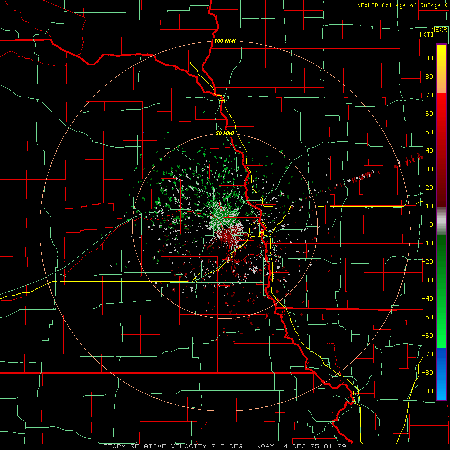This screenshot has width=450, height=450.
Task: Click the dense red outbound velocity cluster near radar
Action: [x=229, y=235]
